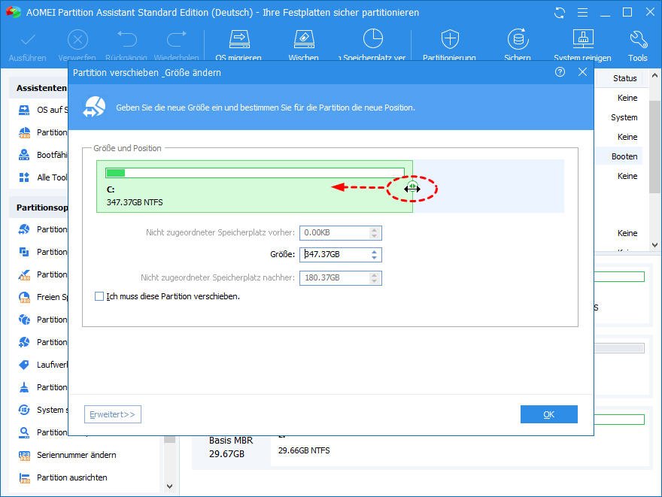Click the Basis MBR 29.67GB disk label

231,447
